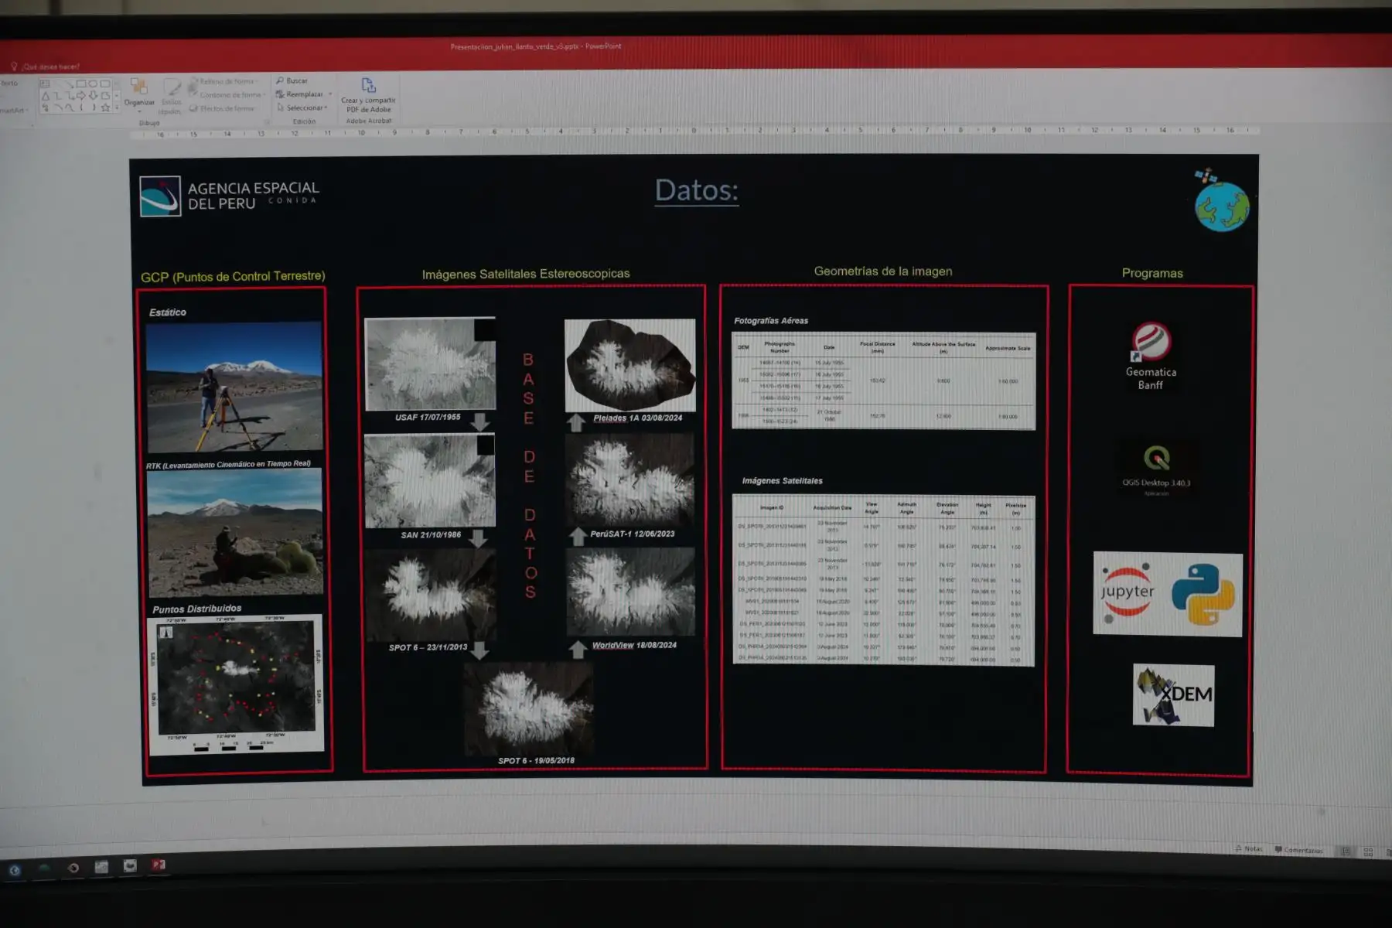Switch to slide sorter view

[x=1368, y=851]
